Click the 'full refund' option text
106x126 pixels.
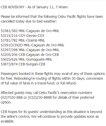(68, 83)
